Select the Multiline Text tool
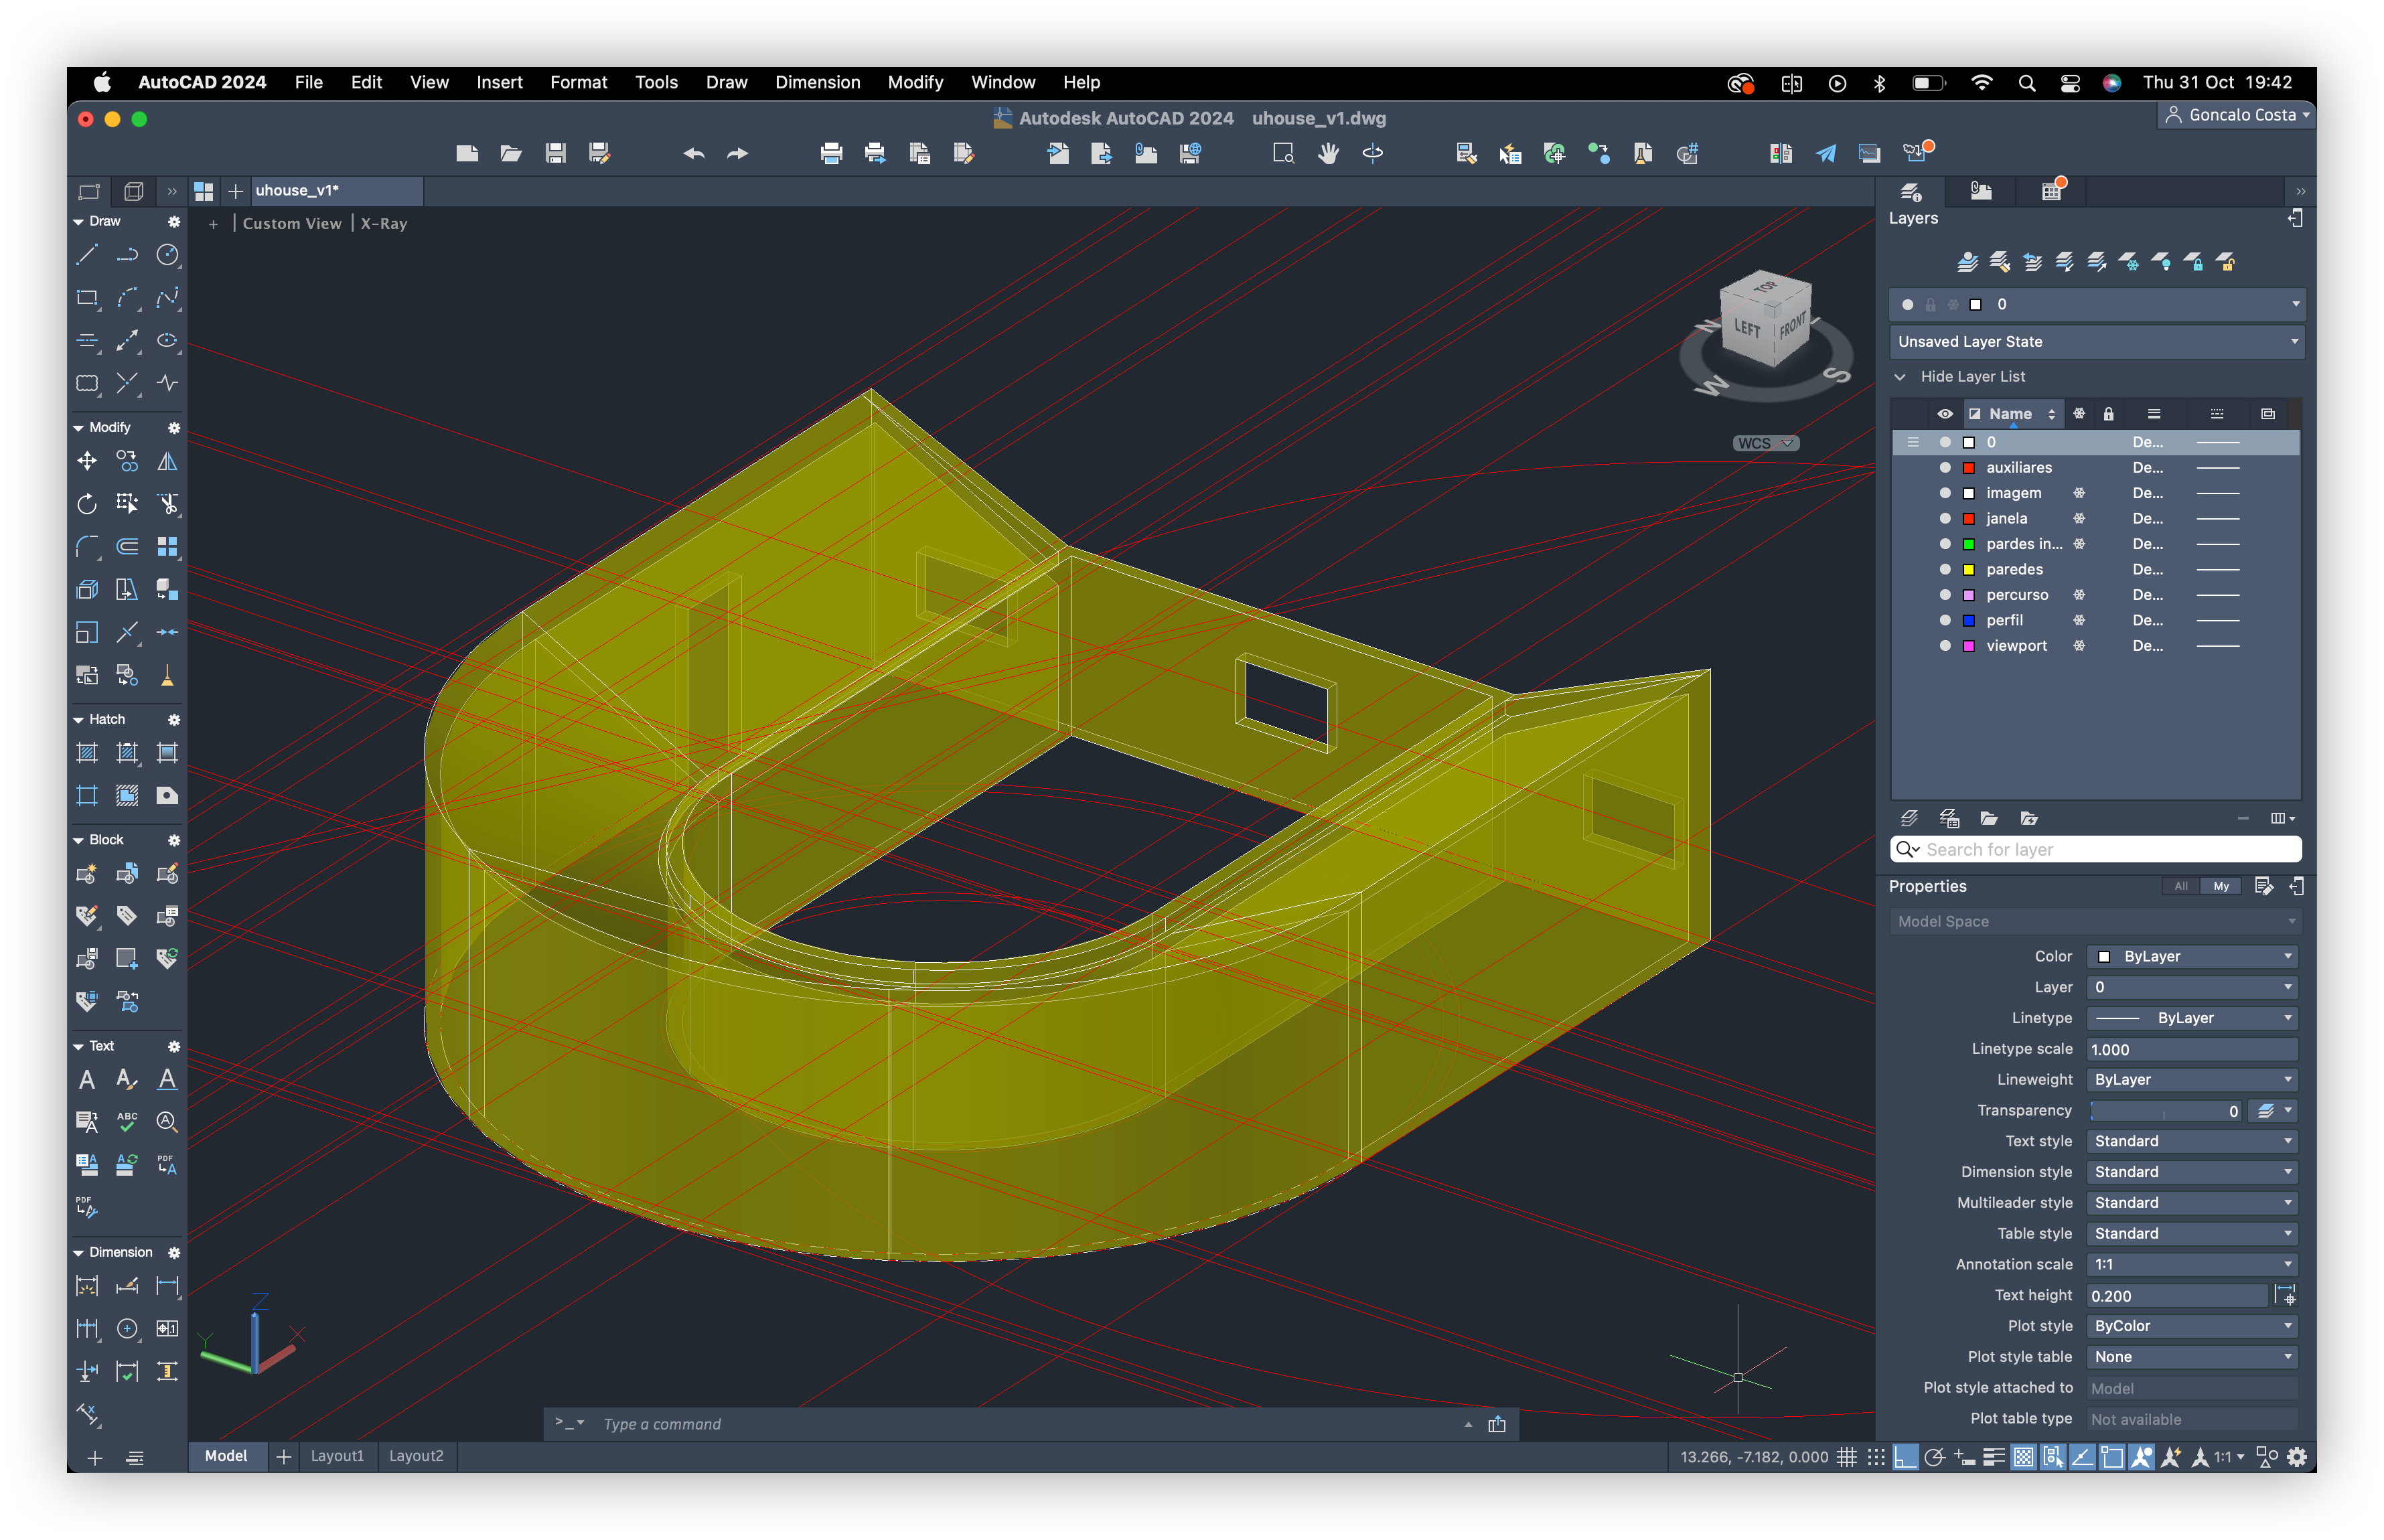 (87, 1080)
